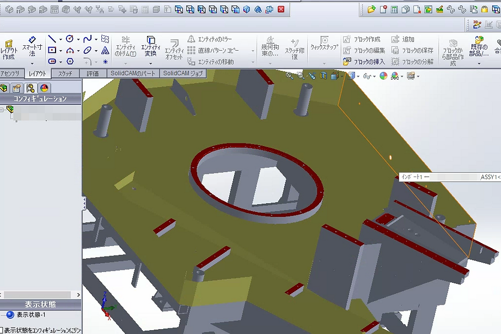The height and width of the screenshot is (334, 501).
Task: Toggle the 表示状態をコンフィギュレーションにリンク checkbox
Action: (1, 330)
